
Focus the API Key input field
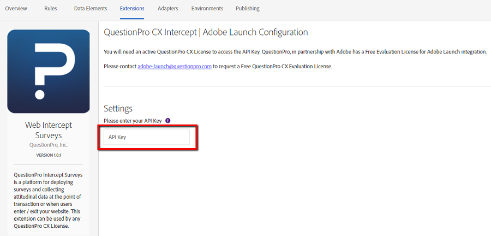[146, 137]
